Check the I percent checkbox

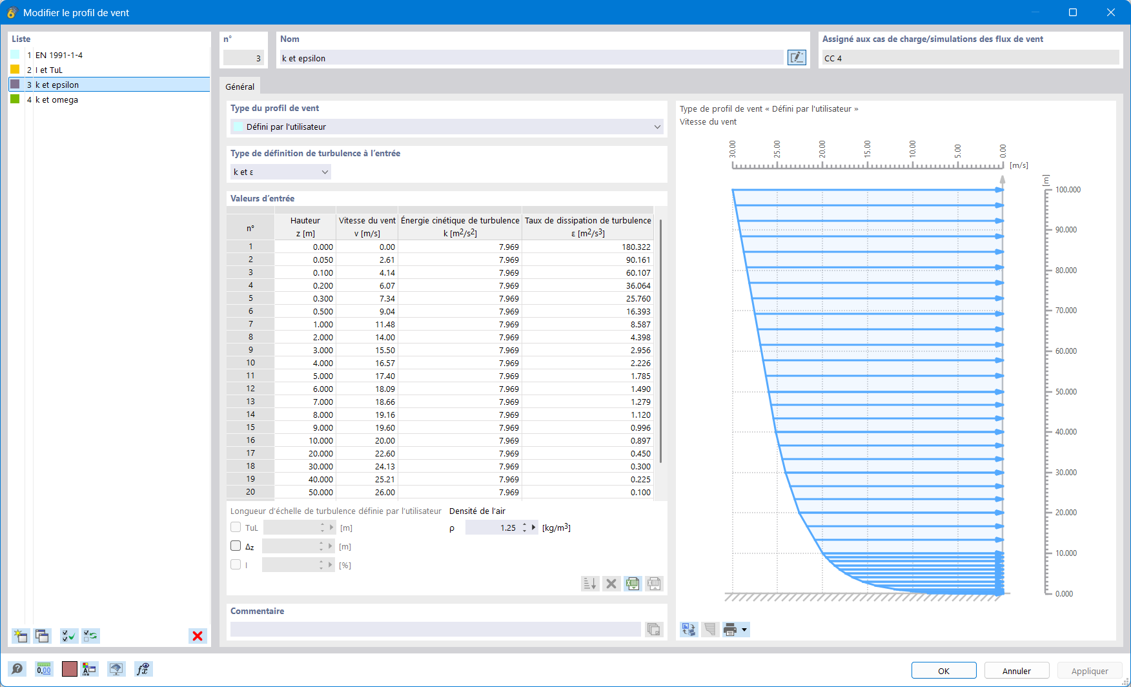pos(236,564)
